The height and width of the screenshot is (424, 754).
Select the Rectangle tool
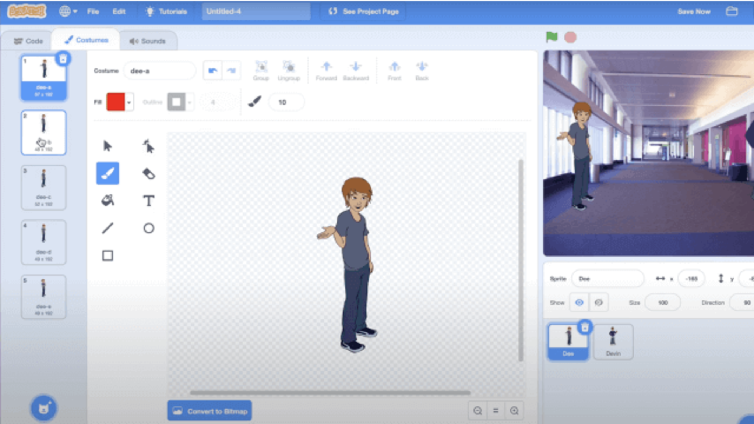click(108, 255)
